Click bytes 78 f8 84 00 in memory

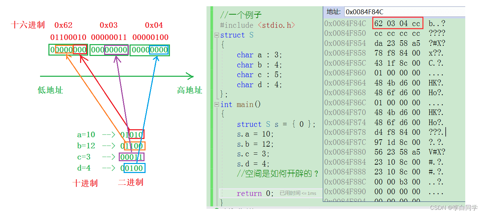(x=397, y=53)
